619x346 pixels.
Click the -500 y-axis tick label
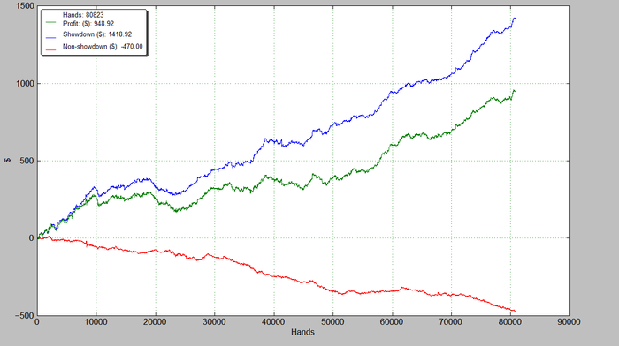pos(25,316)
